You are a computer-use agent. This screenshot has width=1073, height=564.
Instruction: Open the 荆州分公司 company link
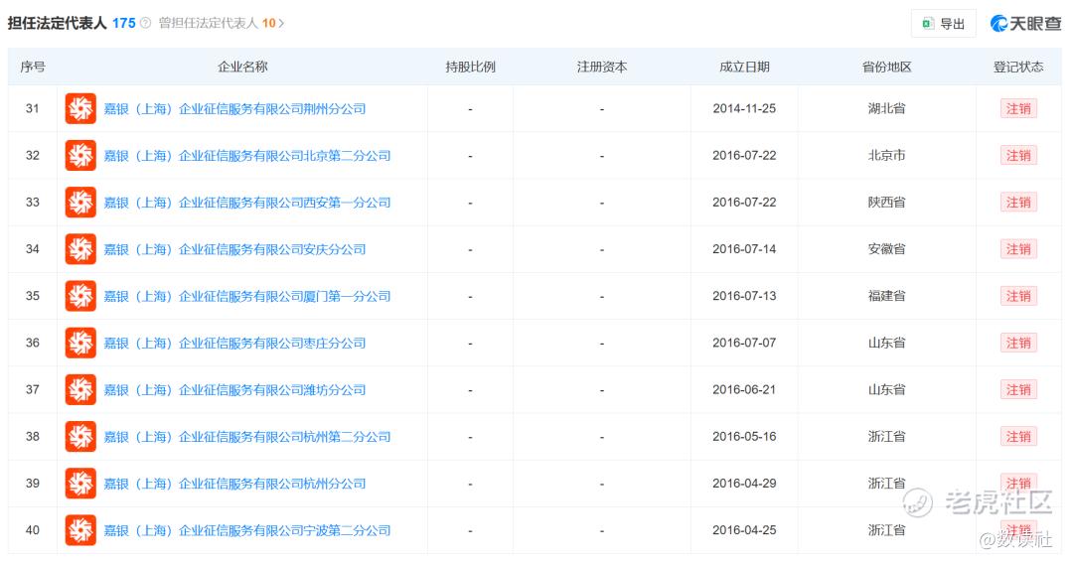[x=234, y=108]
